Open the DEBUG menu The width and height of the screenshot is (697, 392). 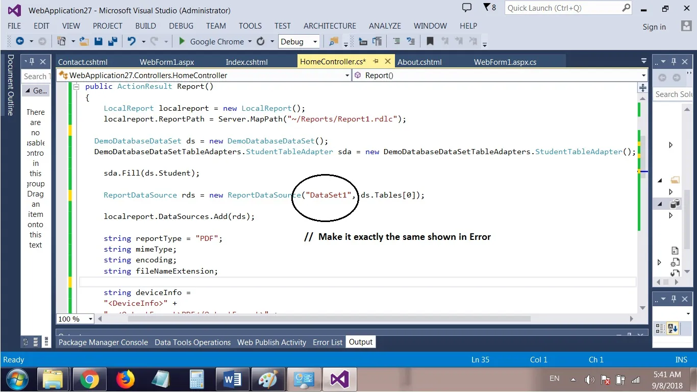pyautogui.click(x=181, y=26)
